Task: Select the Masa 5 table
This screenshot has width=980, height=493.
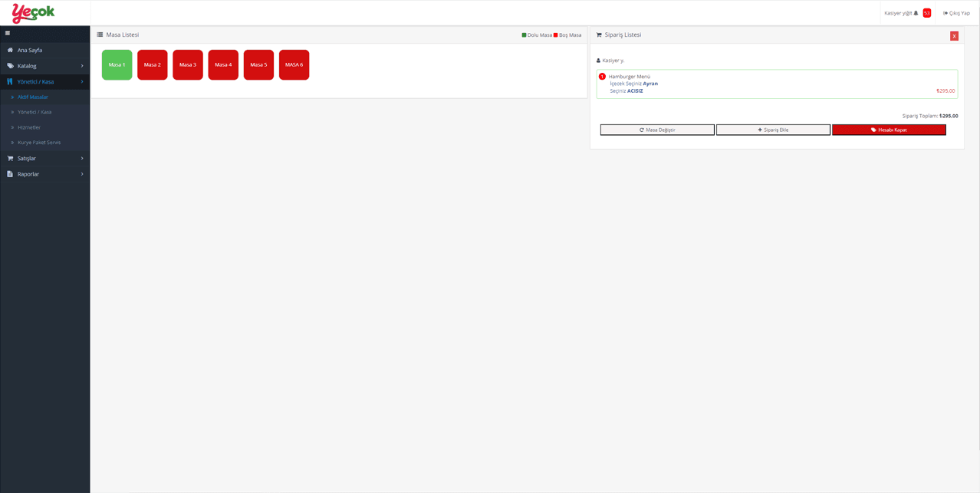Action: [258, 65]
